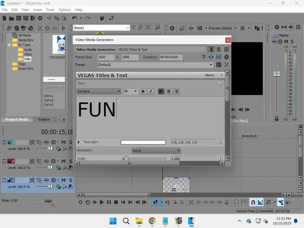Align text left button
The image size is (304, 228).
pyautogui.click(x=161, y=91)
